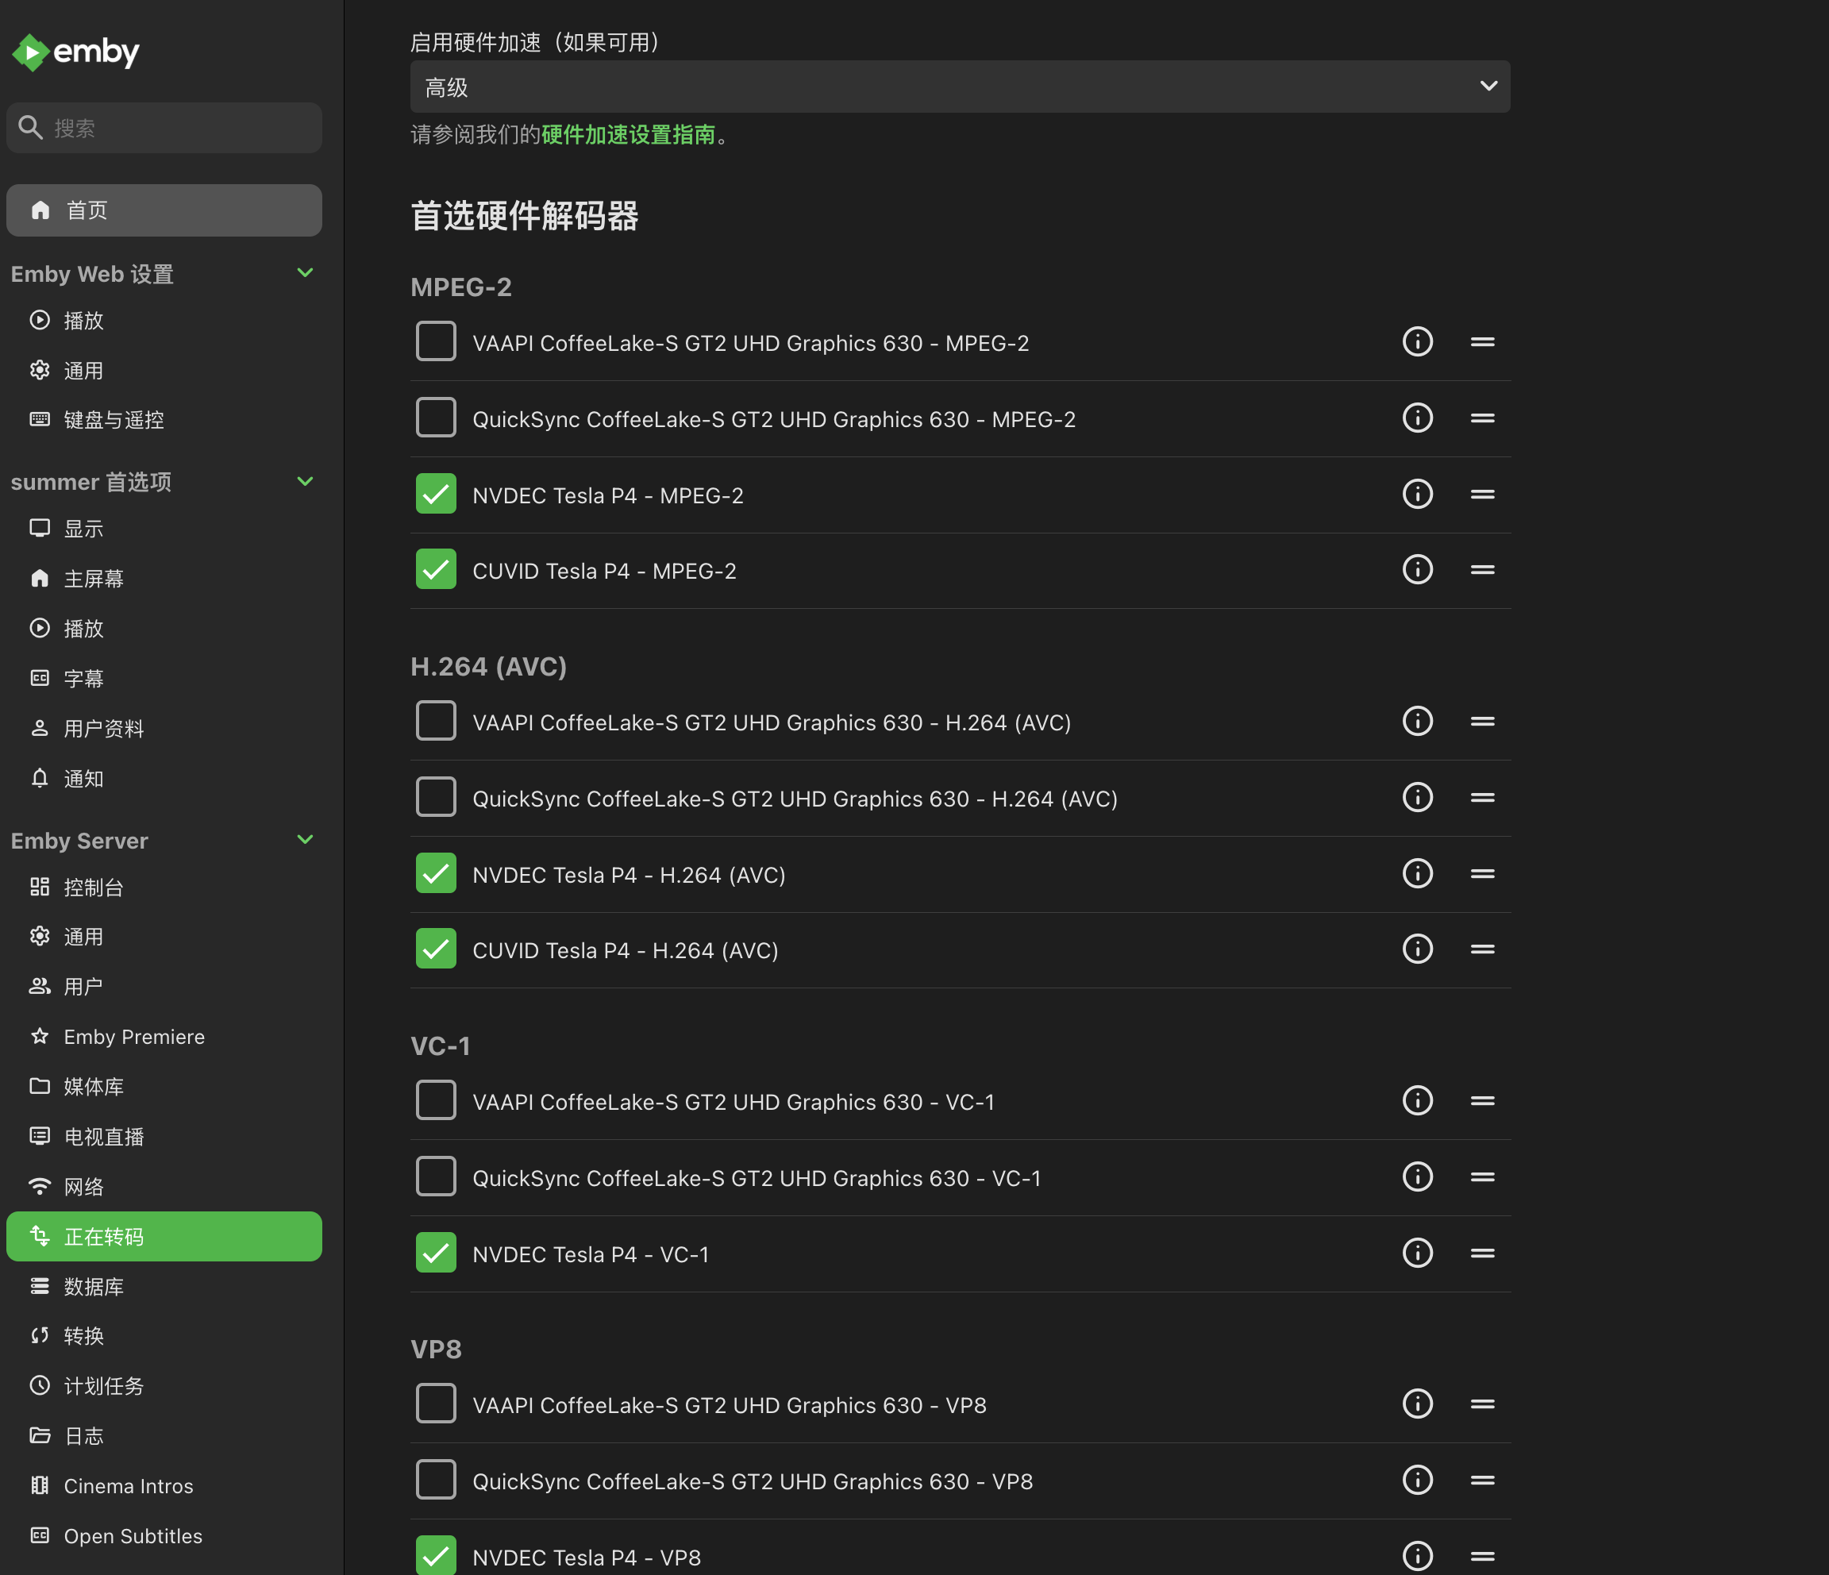Open 字幕 preferences
This screenshot has height=1575, width=1829.
tap(164, 678)
